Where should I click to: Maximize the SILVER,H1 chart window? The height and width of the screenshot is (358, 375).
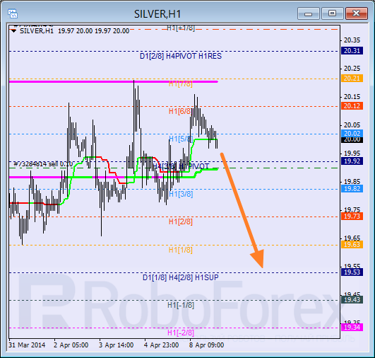332,13
